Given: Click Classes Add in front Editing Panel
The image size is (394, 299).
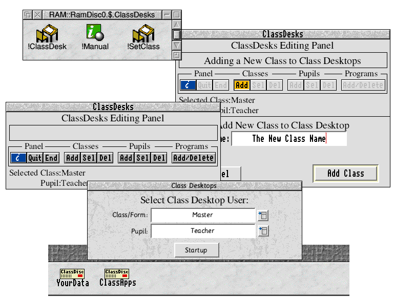Looking at the screenshot, I should click(72, 158).
